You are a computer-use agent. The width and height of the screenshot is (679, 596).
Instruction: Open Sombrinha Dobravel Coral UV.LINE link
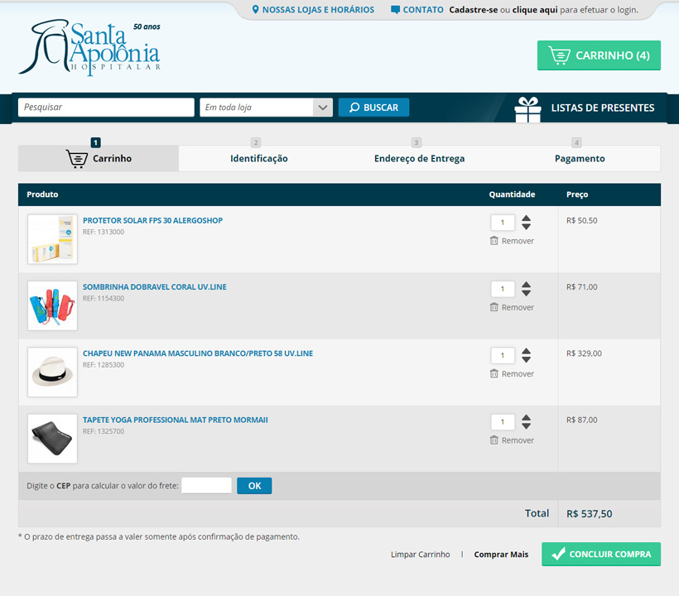(x=155, y=287)
